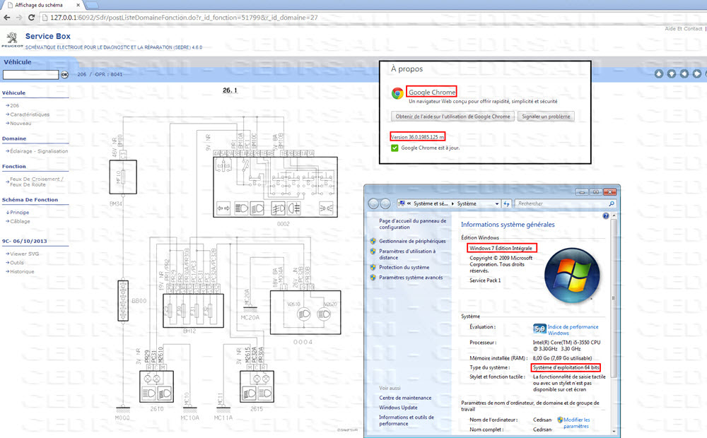Open 'Protection du système' link
Screen dimensions: 707x438
click(x=404, y=267)
